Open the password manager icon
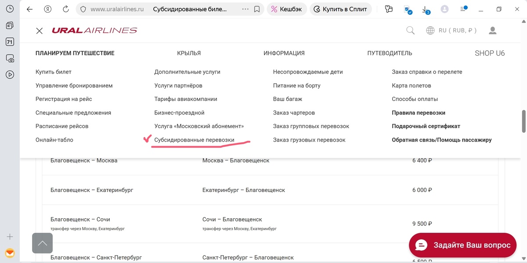Image resolution: width=527 pixels, height=263 pixels. (389, 9)
